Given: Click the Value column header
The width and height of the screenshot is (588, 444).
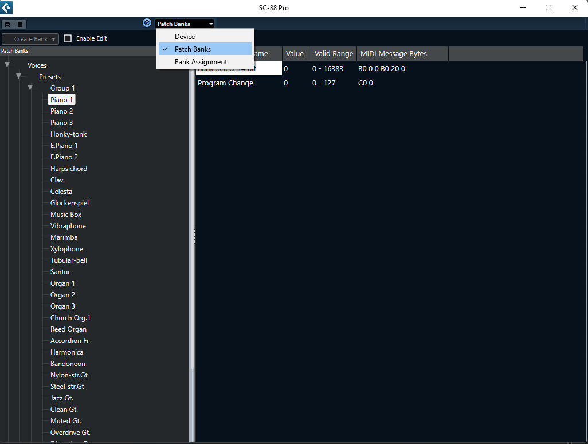Looking at the screenshot, I should point(296,54).
